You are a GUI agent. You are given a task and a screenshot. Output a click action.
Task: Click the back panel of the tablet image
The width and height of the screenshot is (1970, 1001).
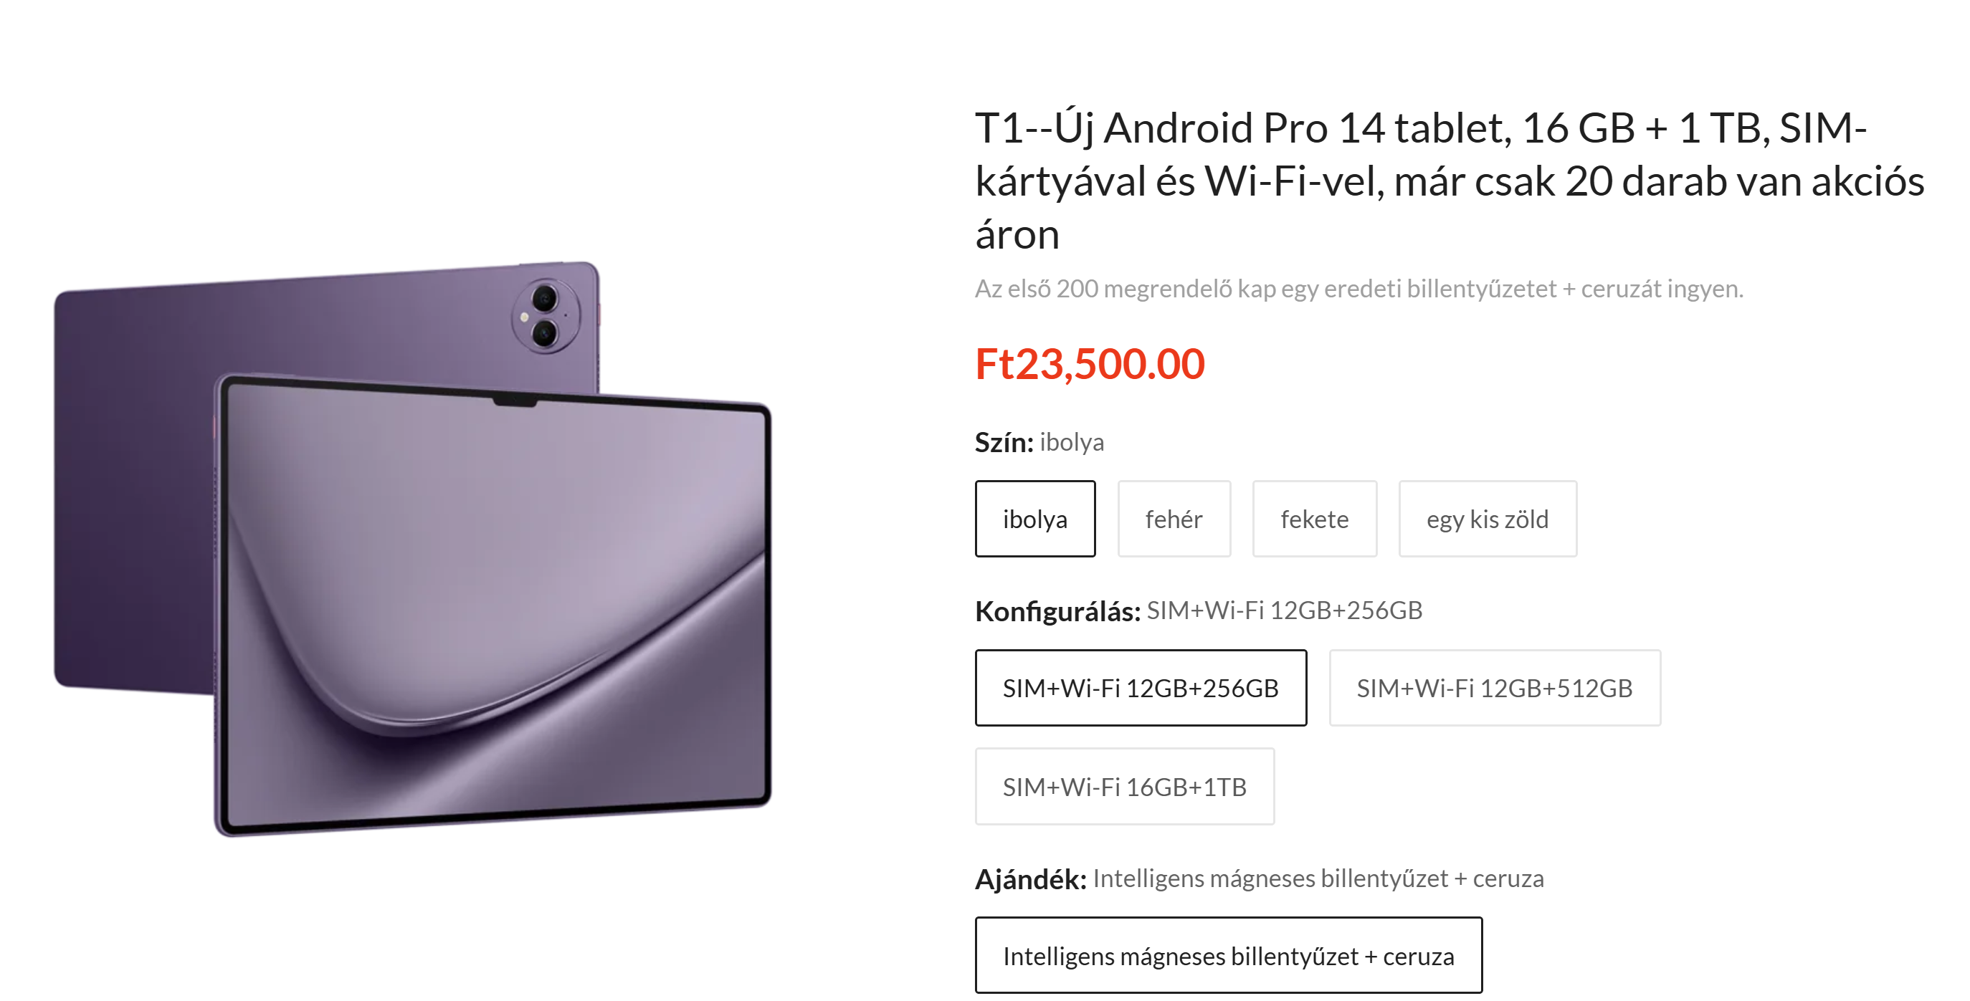[x=138, y=489]
